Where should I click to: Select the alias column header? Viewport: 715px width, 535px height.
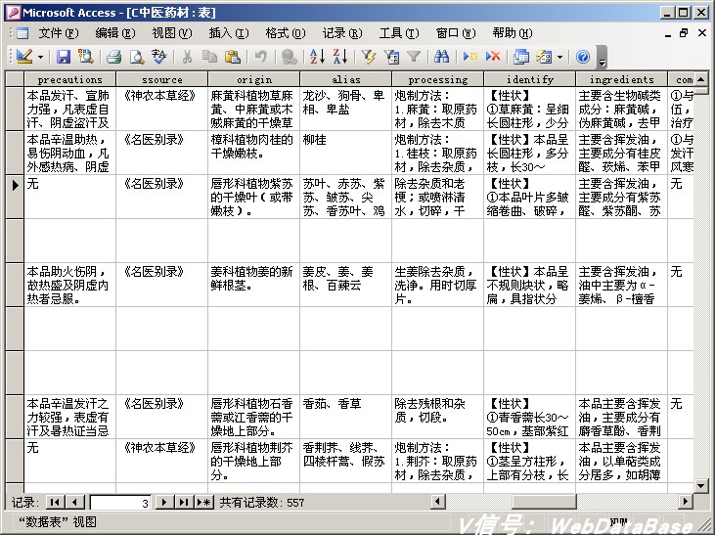tap(345, 79)
